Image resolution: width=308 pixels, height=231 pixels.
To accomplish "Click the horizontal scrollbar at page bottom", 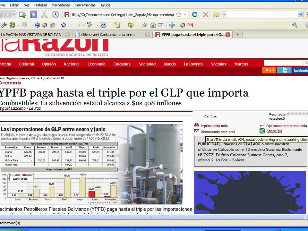I will 152,217.
